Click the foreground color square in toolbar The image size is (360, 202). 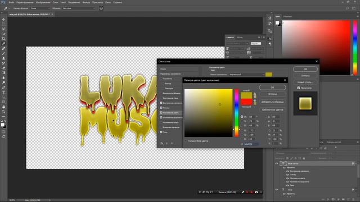2,125
